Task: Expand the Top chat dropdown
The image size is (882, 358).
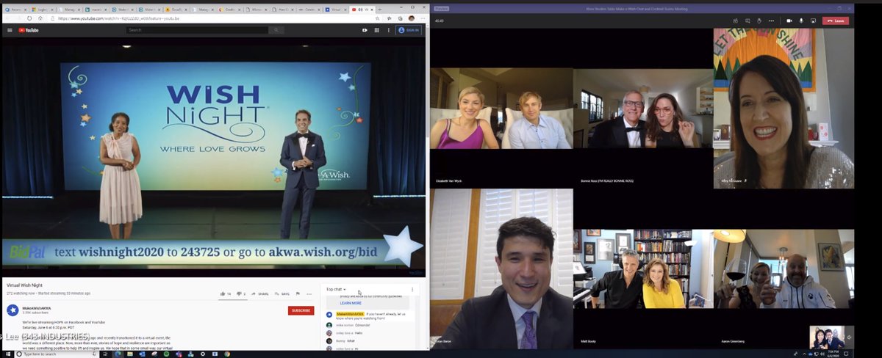Action: coord(336,289)
